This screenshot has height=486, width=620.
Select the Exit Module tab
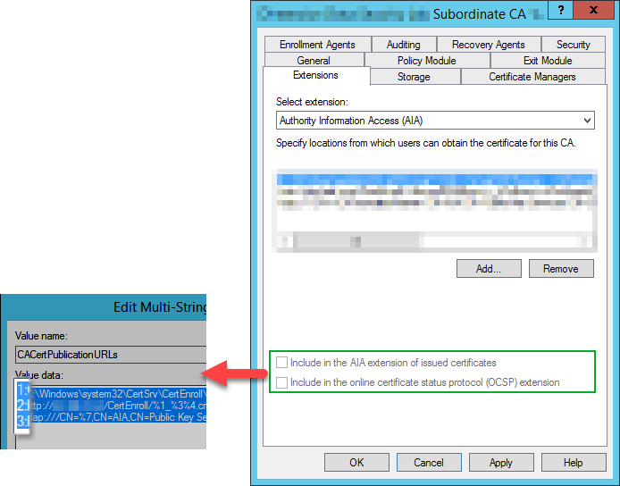547,60
